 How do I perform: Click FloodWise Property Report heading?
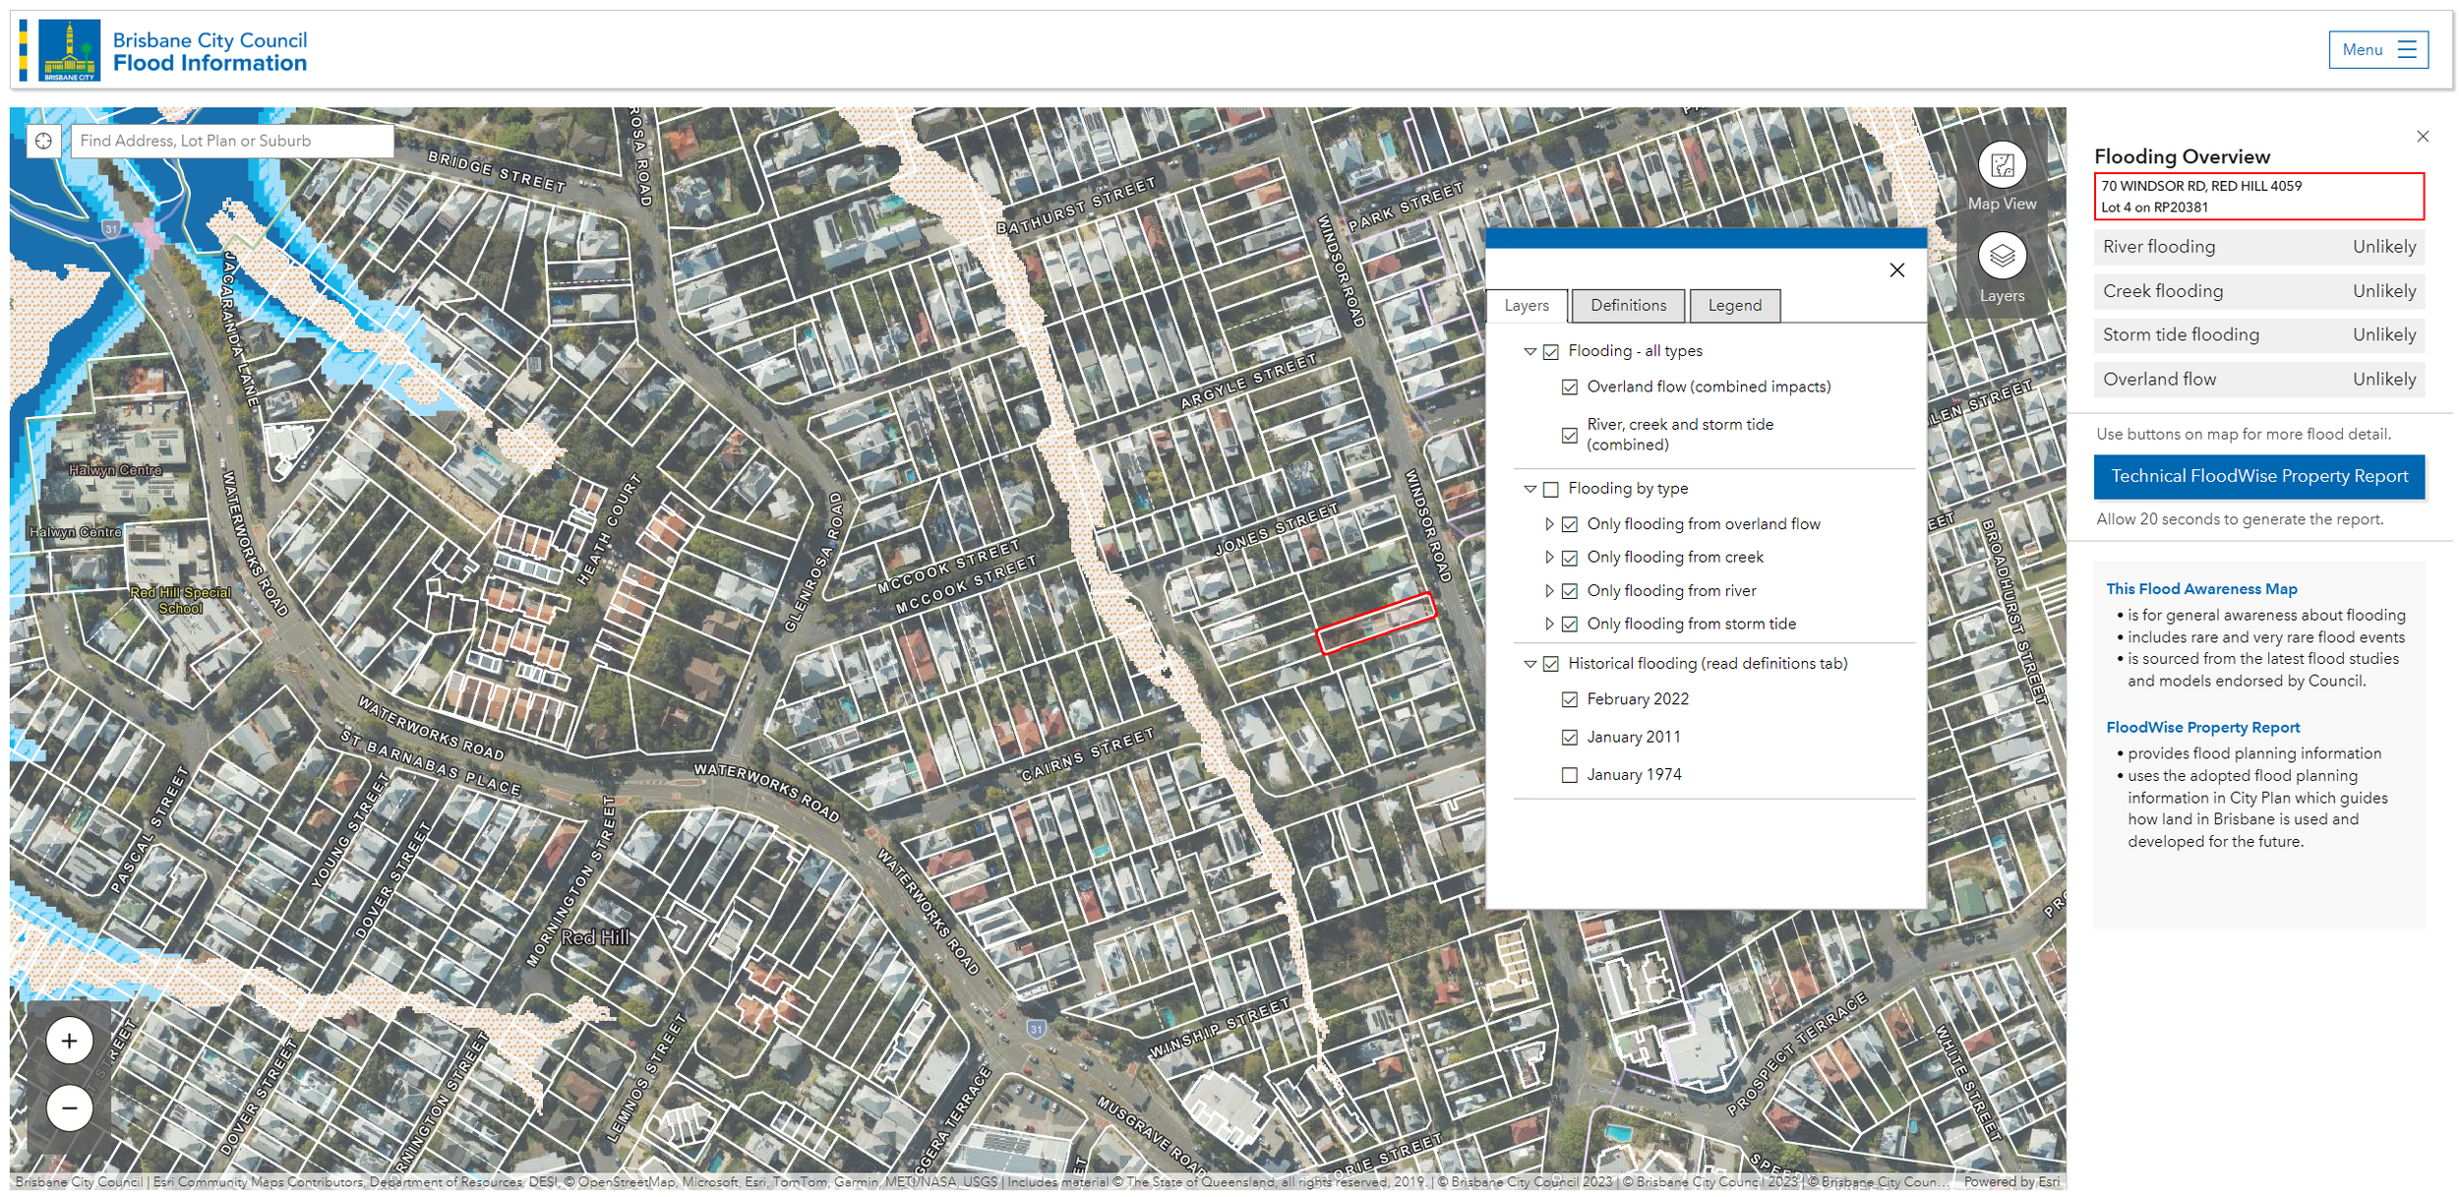[2202, 728]
